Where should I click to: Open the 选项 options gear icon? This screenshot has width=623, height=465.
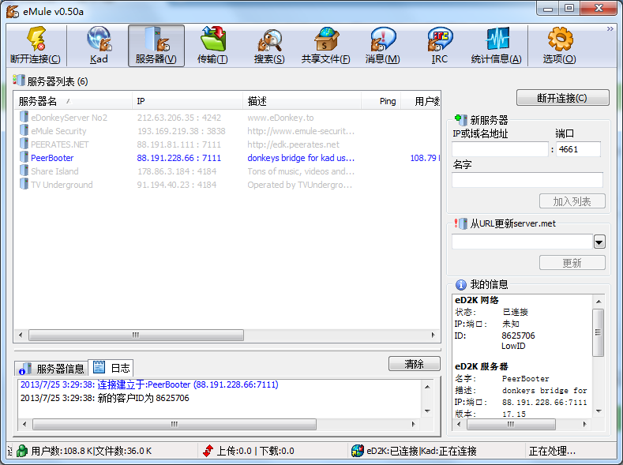pyautogui.click(x=560, y=39)
